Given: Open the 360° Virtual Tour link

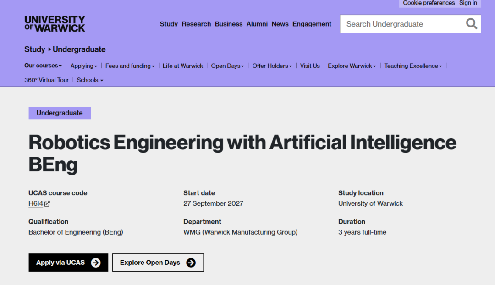Looking at the screenshot, I should (x=46, y=80).
